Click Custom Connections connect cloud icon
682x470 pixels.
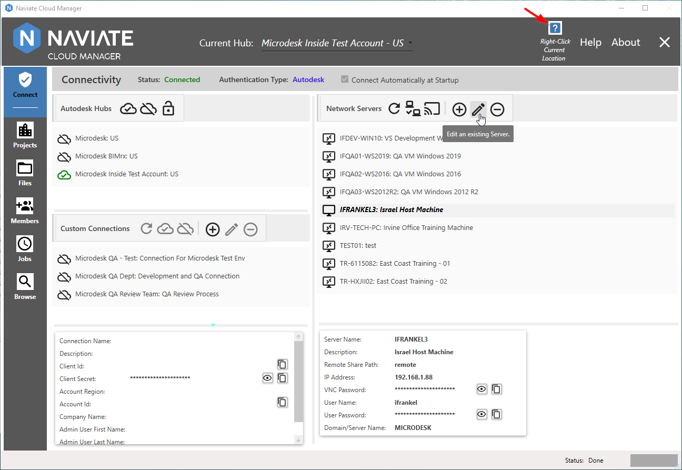(165, 229)
